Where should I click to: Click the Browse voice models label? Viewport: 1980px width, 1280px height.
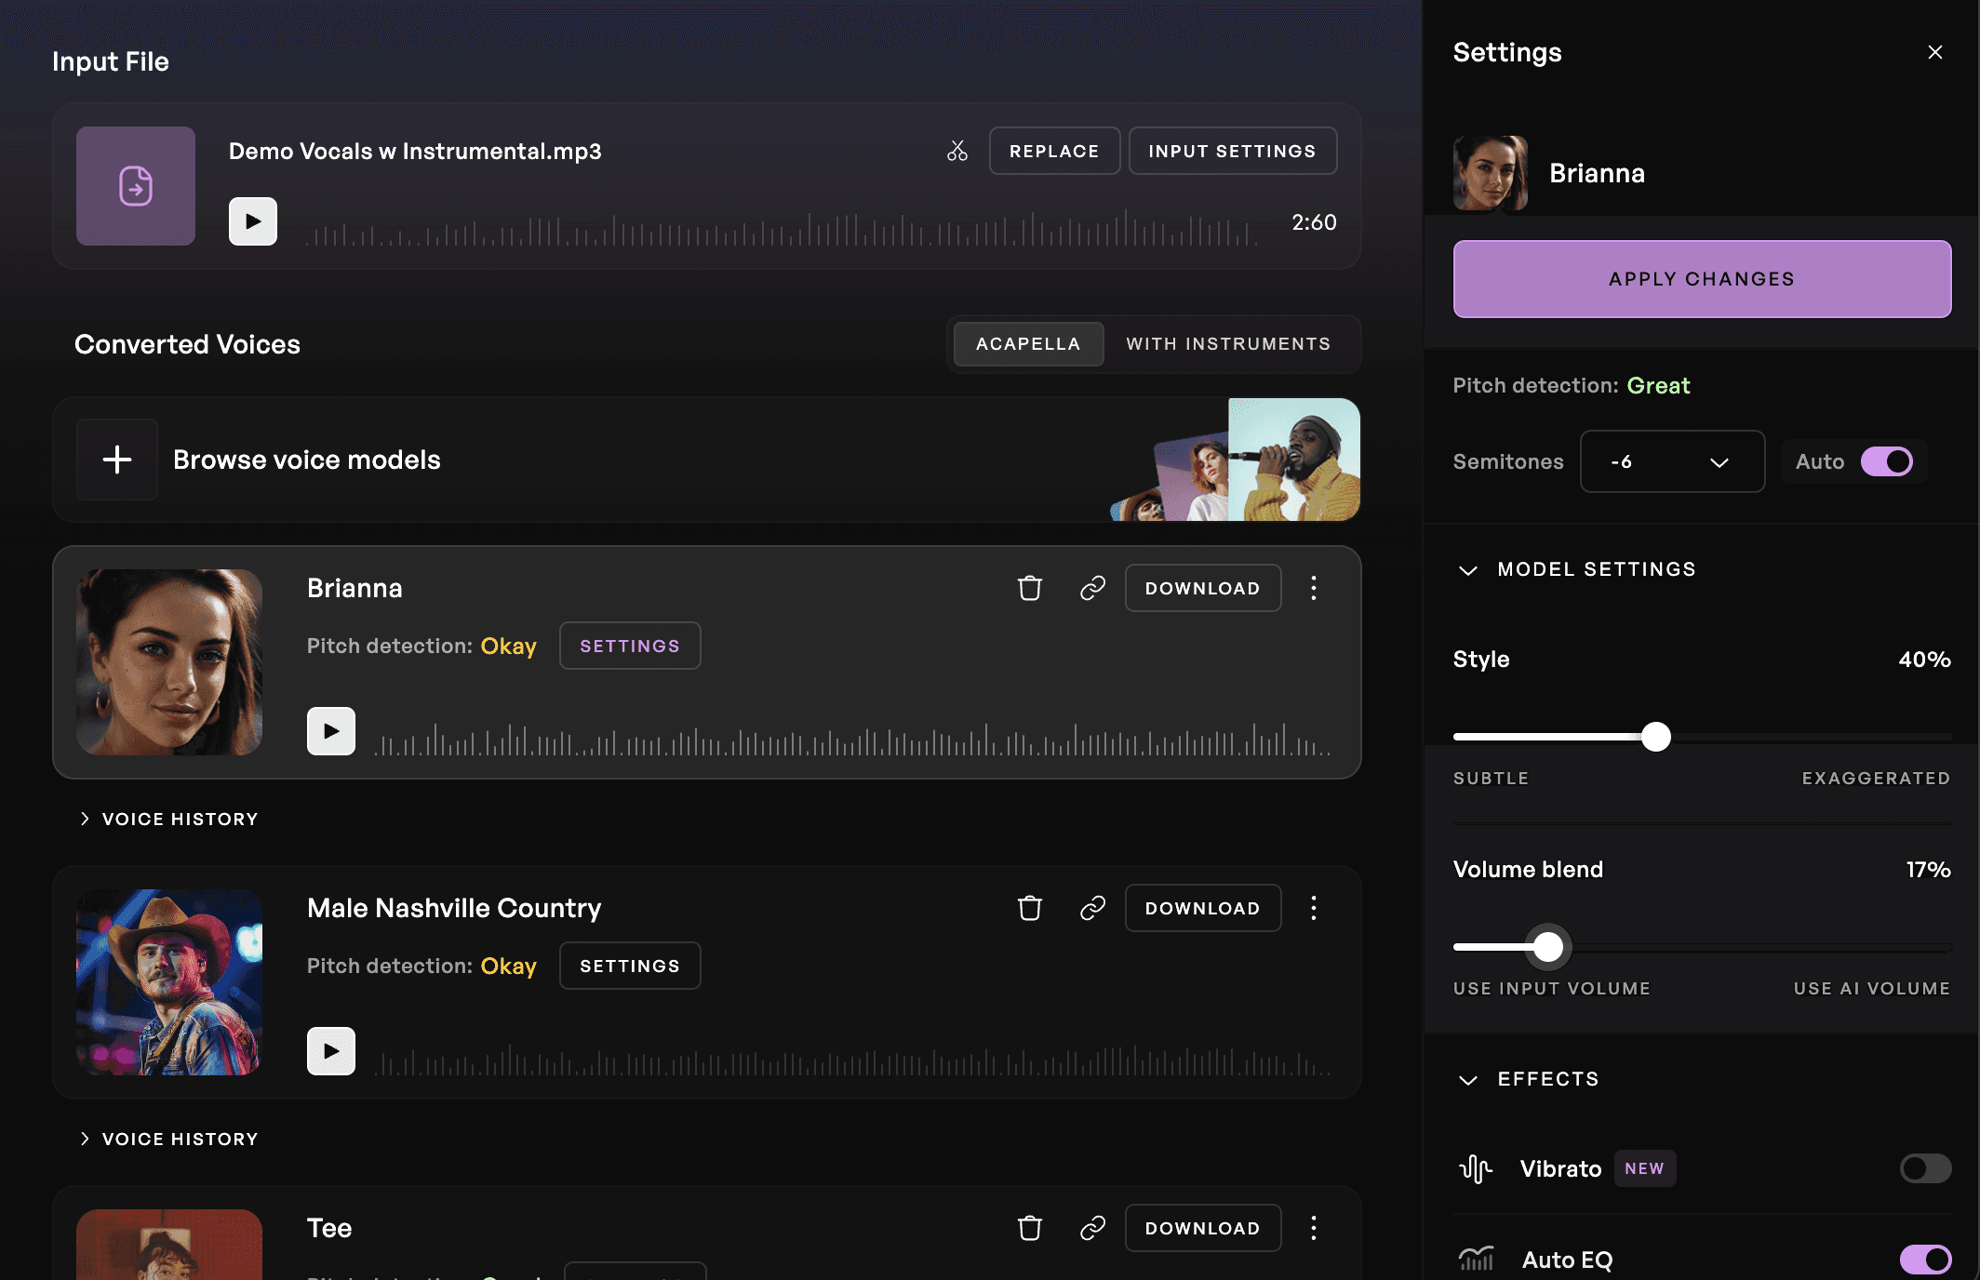[x=307, y=460]
